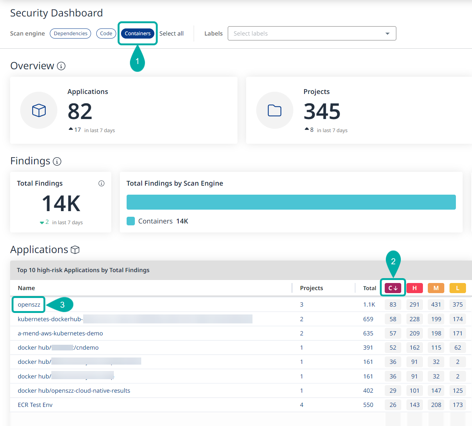Click the cube icon beside Applications heading
The image size is (472, 426).
click(75, 250)
